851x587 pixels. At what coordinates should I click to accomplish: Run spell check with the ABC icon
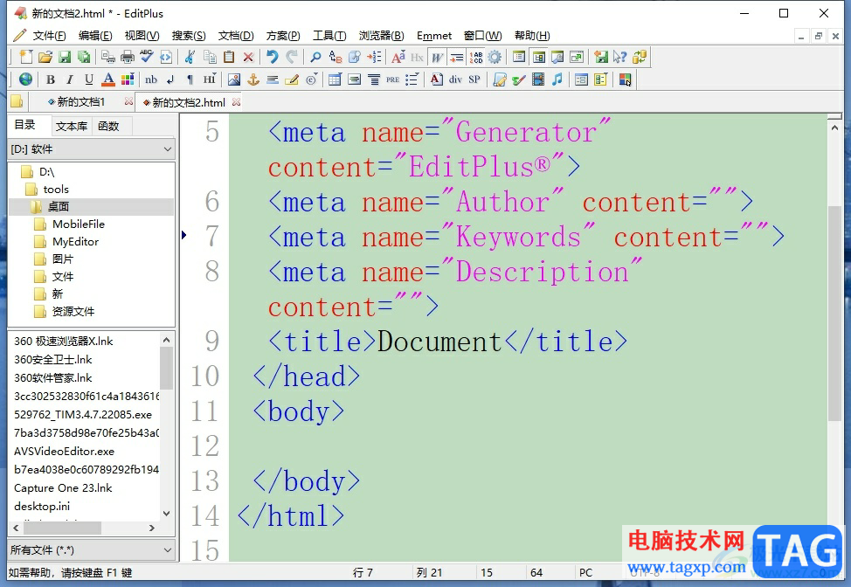pyautogui.click(x=147, y=57)
